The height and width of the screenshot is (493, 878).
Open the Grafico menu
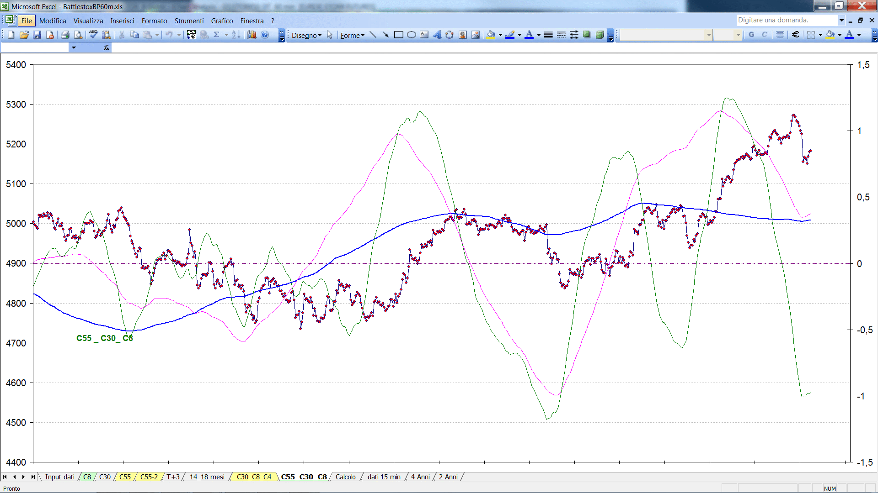pos(222,21)
